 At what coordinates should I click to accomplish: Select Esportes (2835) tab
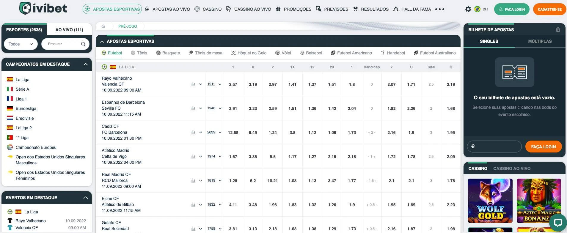point(24,30)
